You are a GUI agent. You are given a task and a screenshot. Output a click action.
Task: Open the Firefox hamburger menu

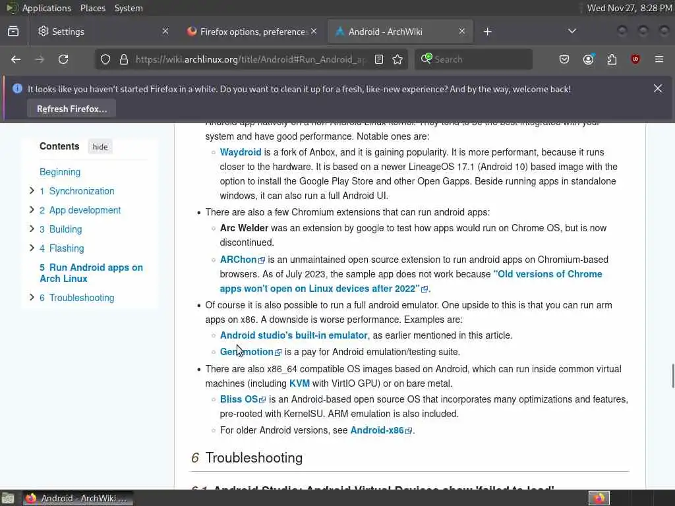click(659, 59)
